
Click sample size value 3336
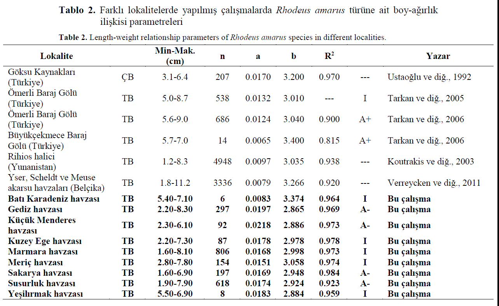tap(222, 183)
